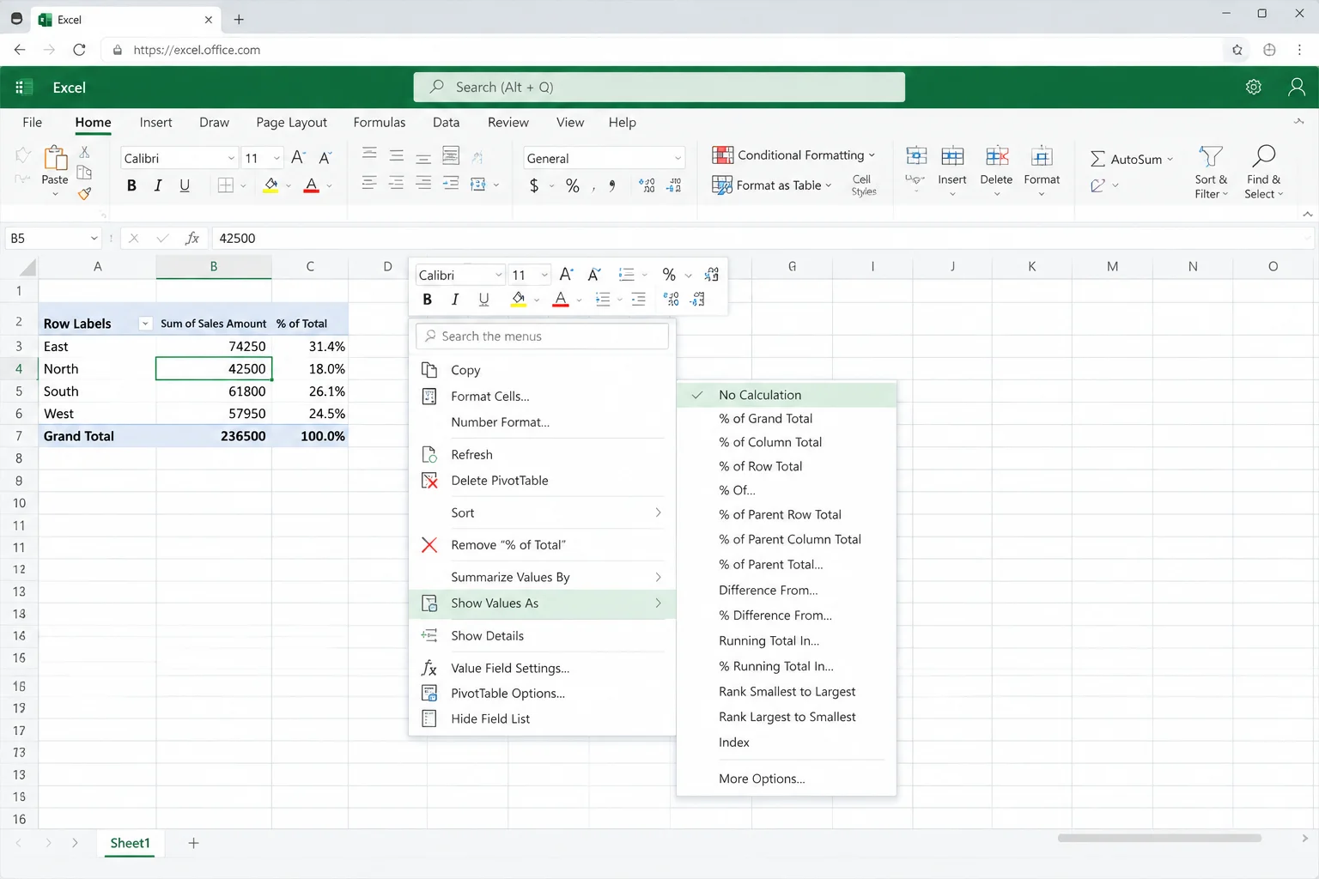1319x879 pixels.
Task: Open settings gear in Excel header
Action: [1254, 87]
